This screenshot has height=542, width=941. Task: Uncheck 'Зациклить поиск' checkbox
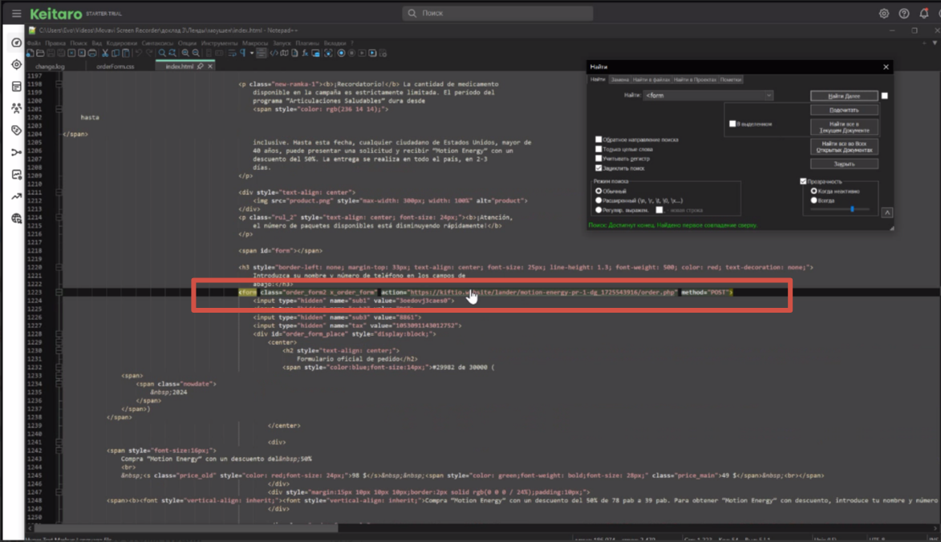pyautogui.click(x=598, y=168)
